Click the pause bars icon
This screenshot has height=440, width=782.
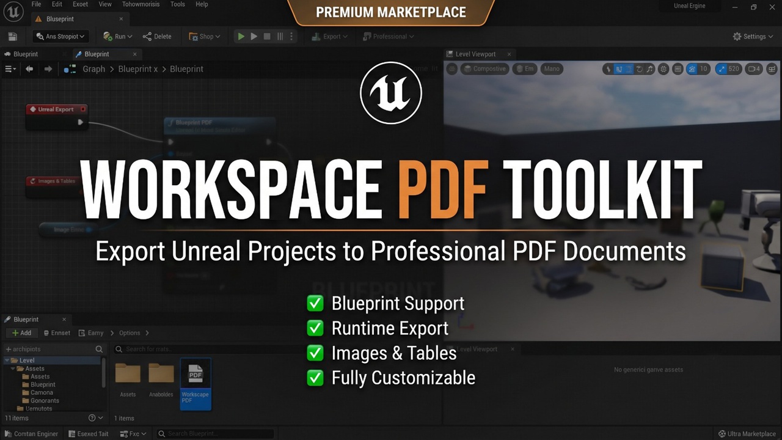pyautogui.click(x=280, y=37)
